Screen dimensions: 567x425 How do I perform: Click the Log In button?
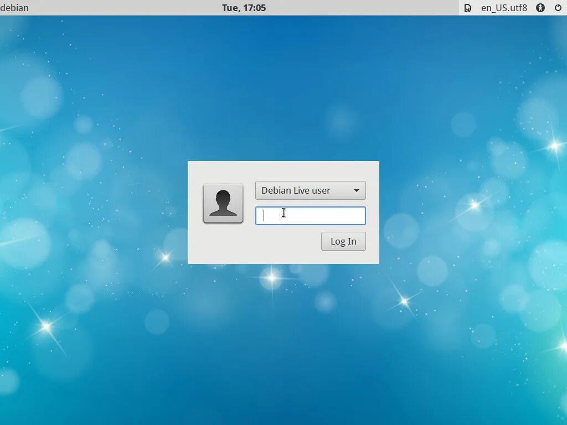point(343,241)
